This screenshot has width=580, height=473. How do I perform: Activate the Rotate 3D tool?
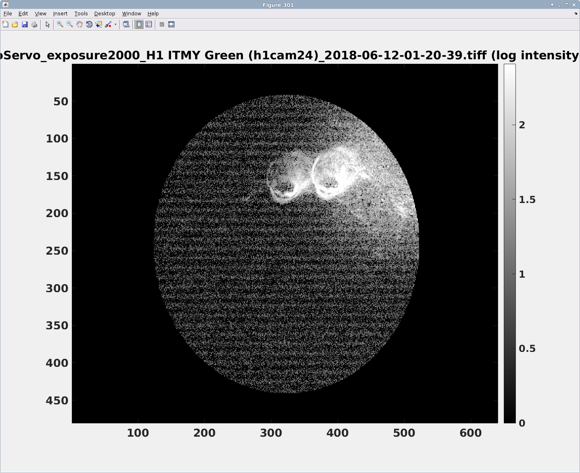pos(89,25)
